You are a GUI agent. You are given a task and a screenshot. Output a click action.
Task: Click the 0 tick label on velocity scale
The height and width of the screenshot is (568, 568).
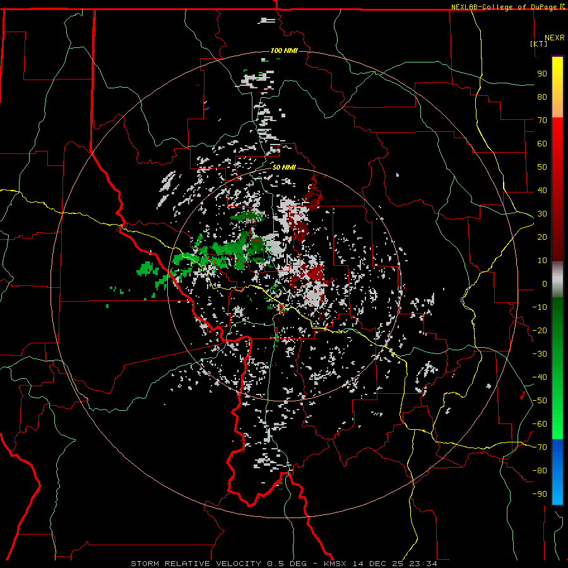click(545, 283)
